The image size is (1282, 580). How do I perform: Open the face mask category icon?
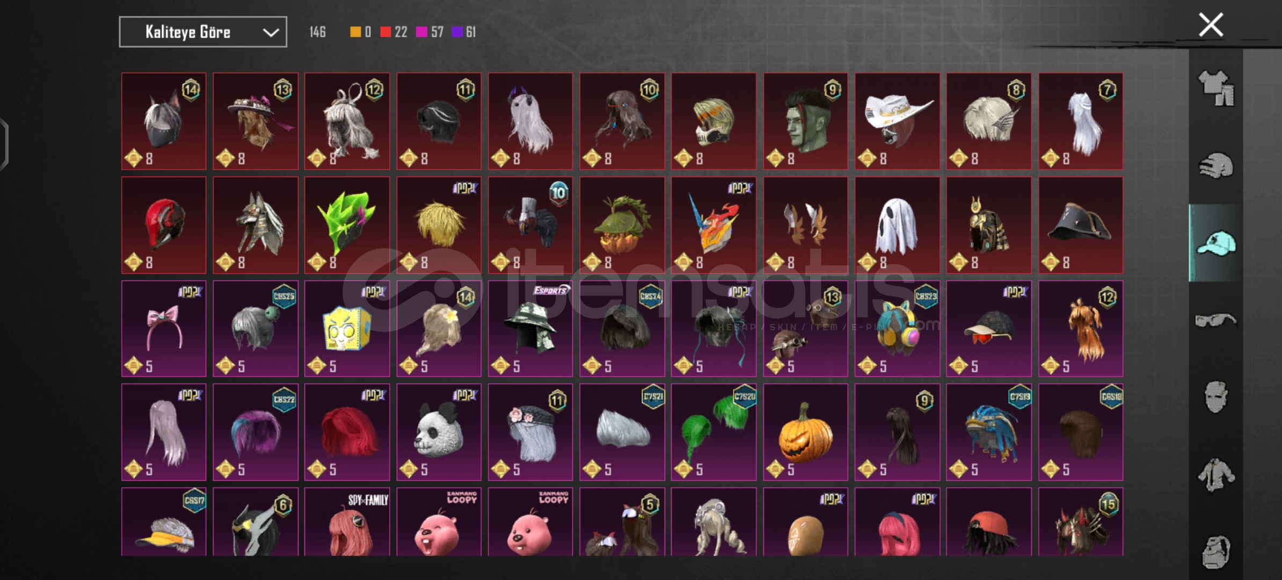[x=1216, y=397]
